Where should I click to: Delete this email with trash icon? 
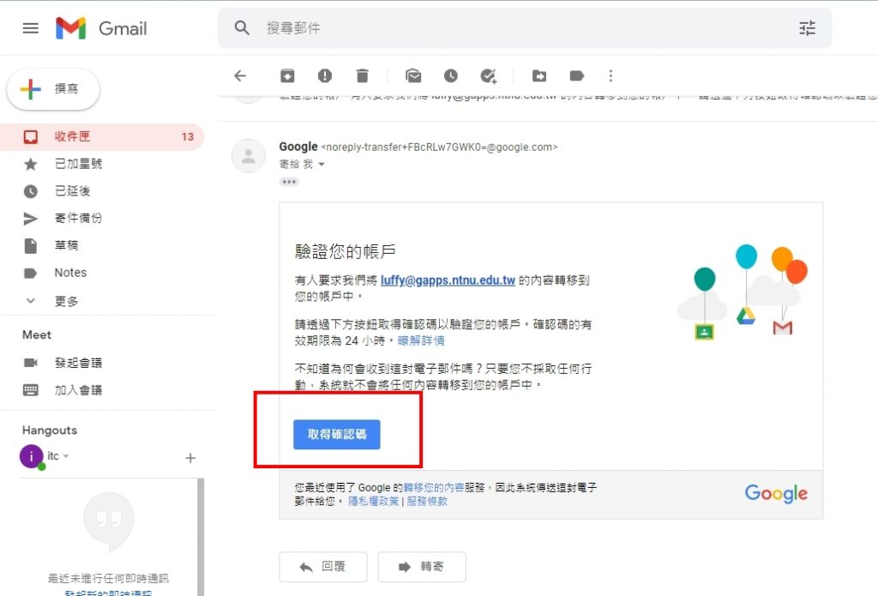click(363, 75)
